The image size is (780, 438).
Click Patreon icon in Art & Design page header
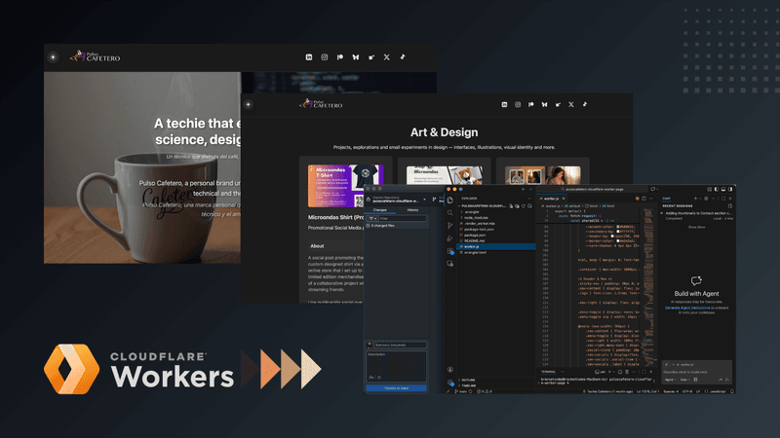[530, 105]
